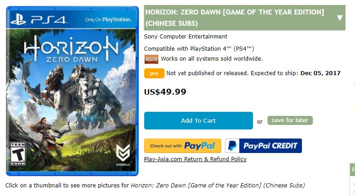Click the US$49.99 price
This screenshot has height=196, width=355.
click(x=165, y=92)
